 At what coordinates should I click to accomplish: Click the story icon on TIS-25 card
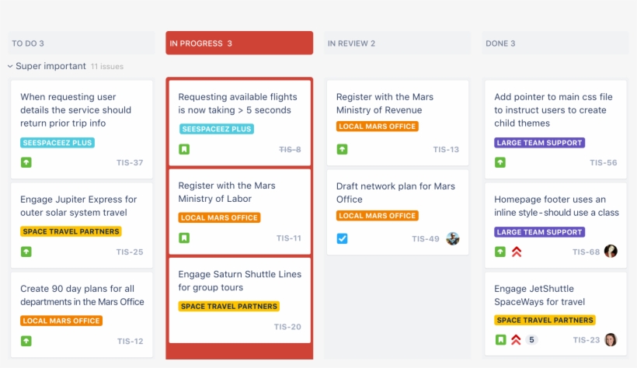point(26,252)
